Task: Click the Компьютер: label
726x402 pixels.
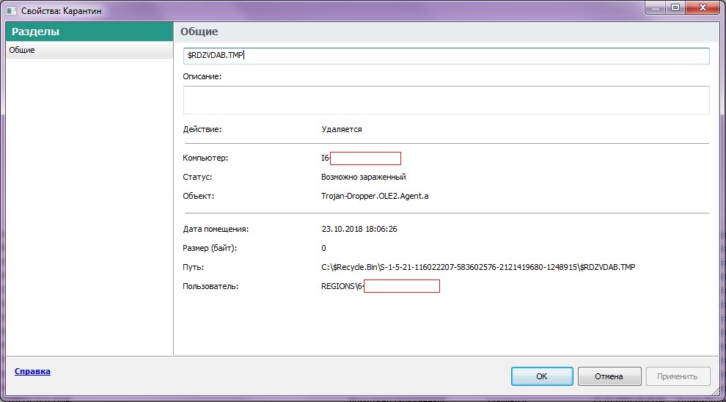Action: click(x=206, y=158)
